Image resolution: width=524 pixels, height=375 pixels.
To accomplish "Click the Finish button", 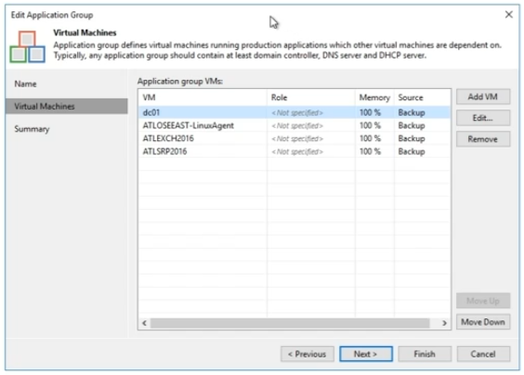I will coord(425,354).
